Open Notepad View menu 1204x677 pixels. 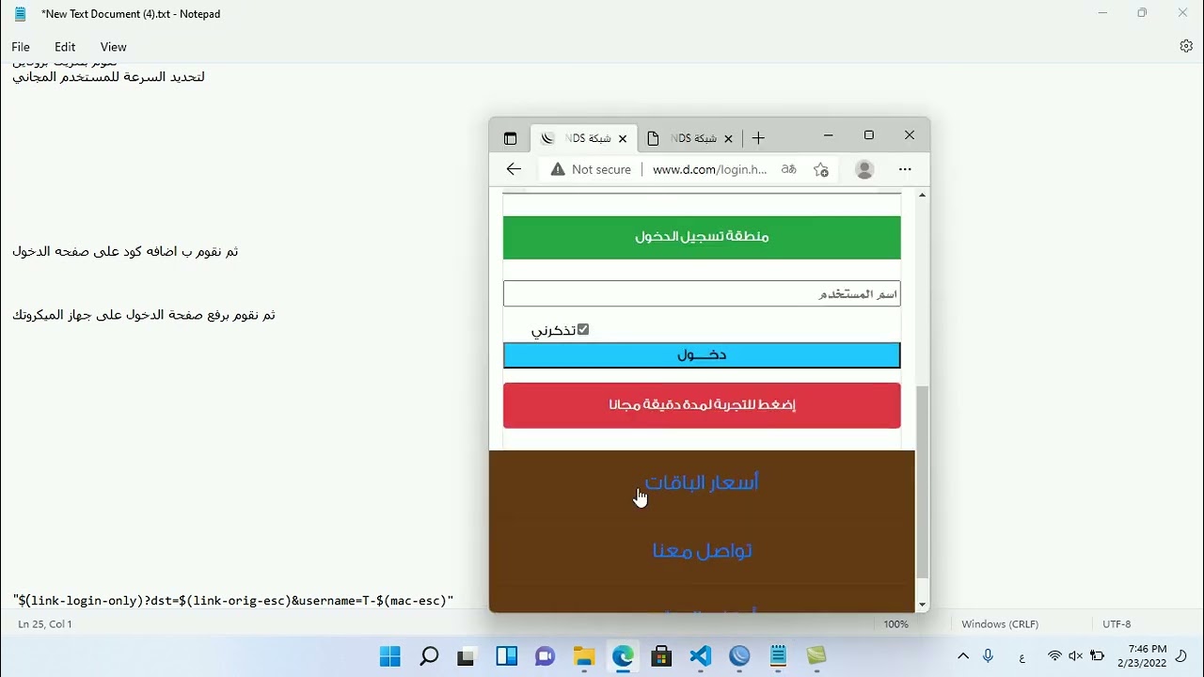[x=113, y=47]
